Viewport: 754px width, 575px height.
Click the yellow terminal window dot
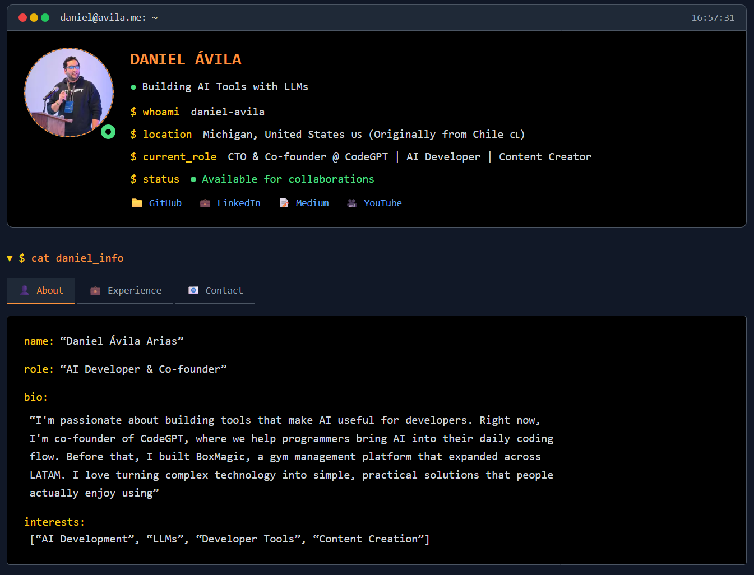tap(34, 18)
